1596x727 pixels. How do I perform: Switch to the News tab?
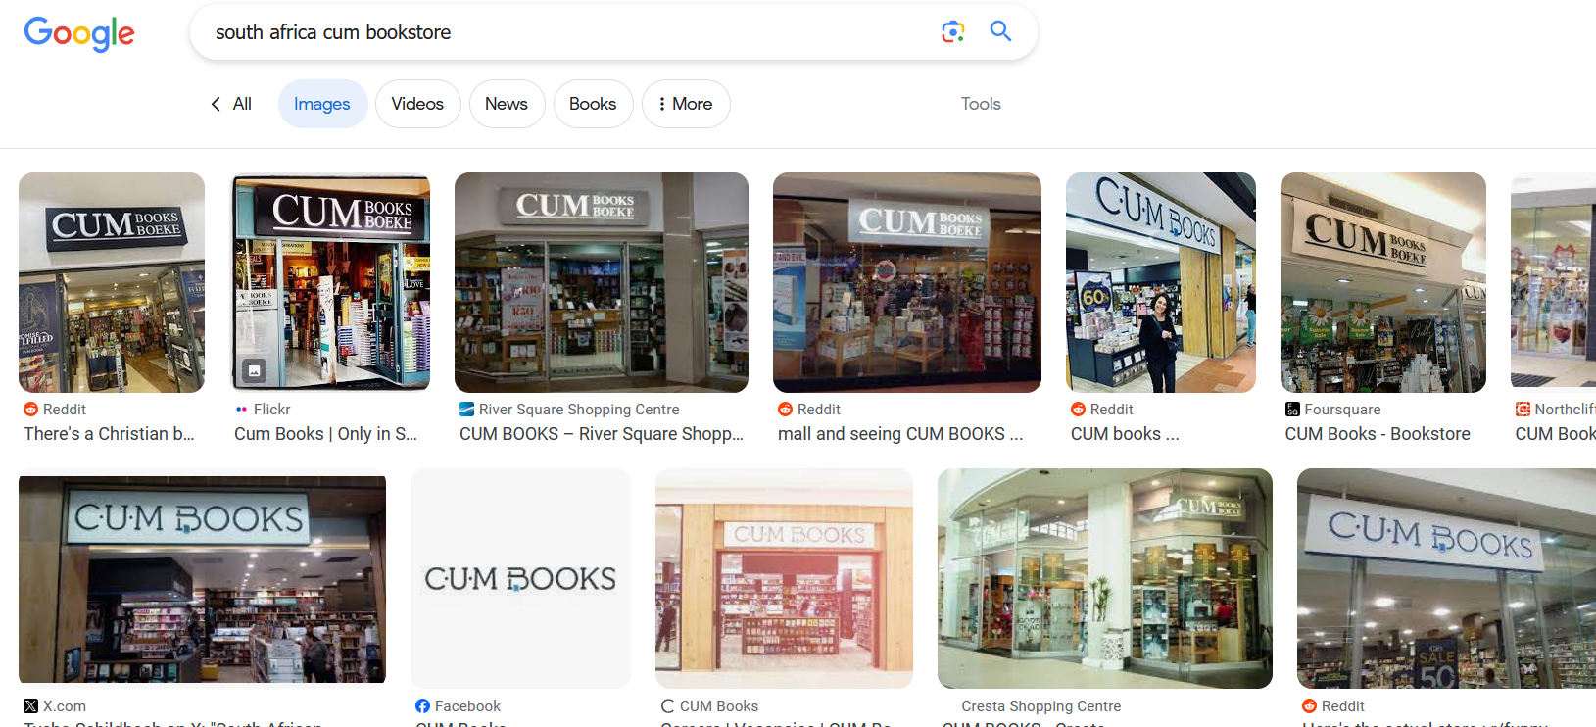point(507,104)
